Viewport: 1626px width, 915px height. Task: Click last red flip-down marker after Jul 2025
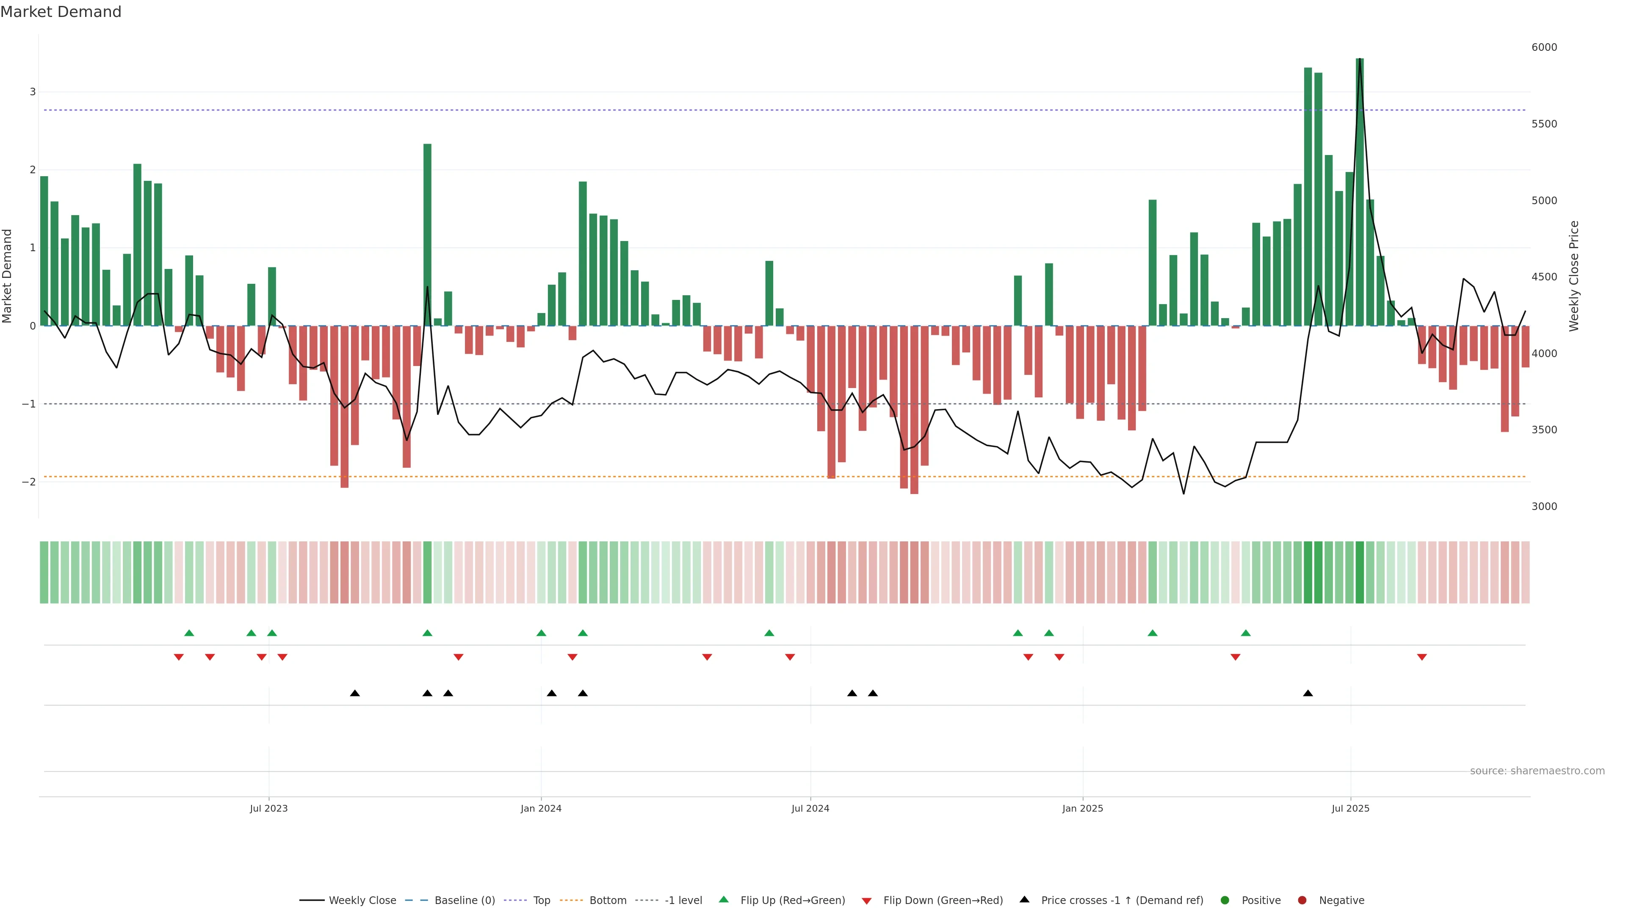(x=1421, y=657)
